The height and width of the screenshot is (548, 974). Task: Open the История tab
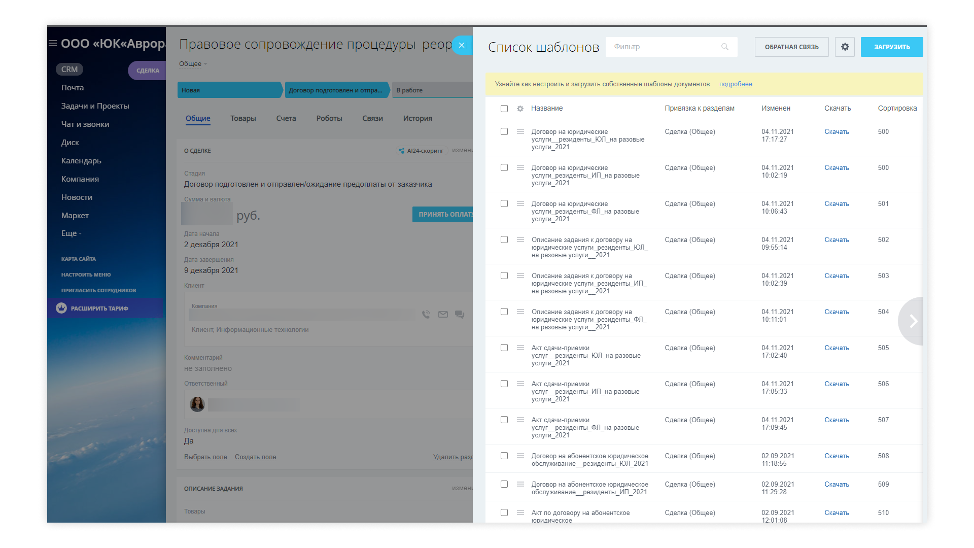[418, 118]
